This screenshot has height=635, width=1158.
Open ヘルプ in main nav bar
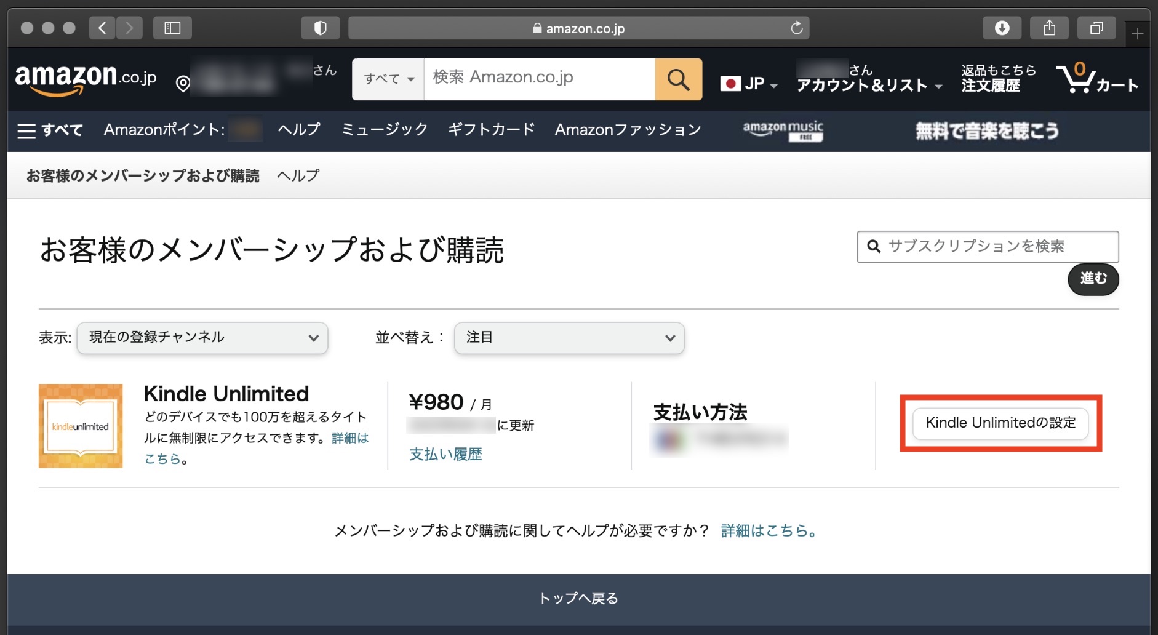click(x=299, y=130)
